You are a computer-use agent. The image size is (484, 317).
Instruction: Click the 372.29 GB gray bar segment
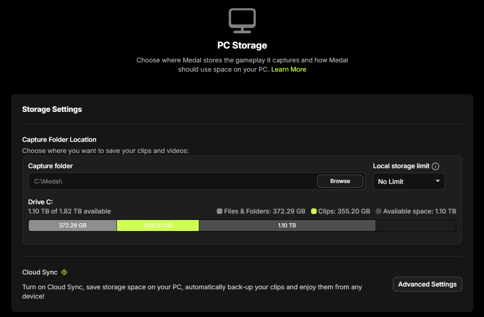coord(73,226)
